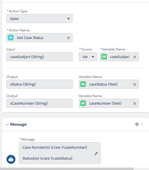Clear the caseNumber (Text) variable
Image resolution: width=149 pixels, height=170 pixels.
pos(135,104)
